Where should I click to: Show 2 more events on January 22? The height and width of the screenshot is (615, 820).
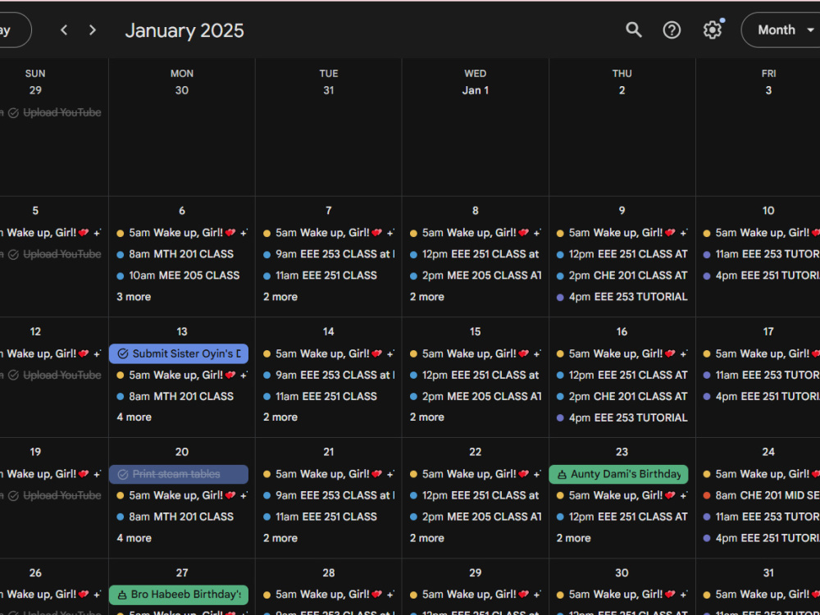click(426, 538)
